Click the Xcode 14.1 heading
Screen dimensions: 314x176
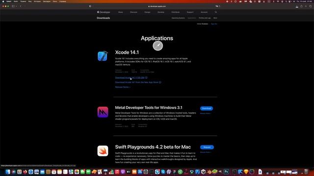pyautogui.click(x=127, y=52)
